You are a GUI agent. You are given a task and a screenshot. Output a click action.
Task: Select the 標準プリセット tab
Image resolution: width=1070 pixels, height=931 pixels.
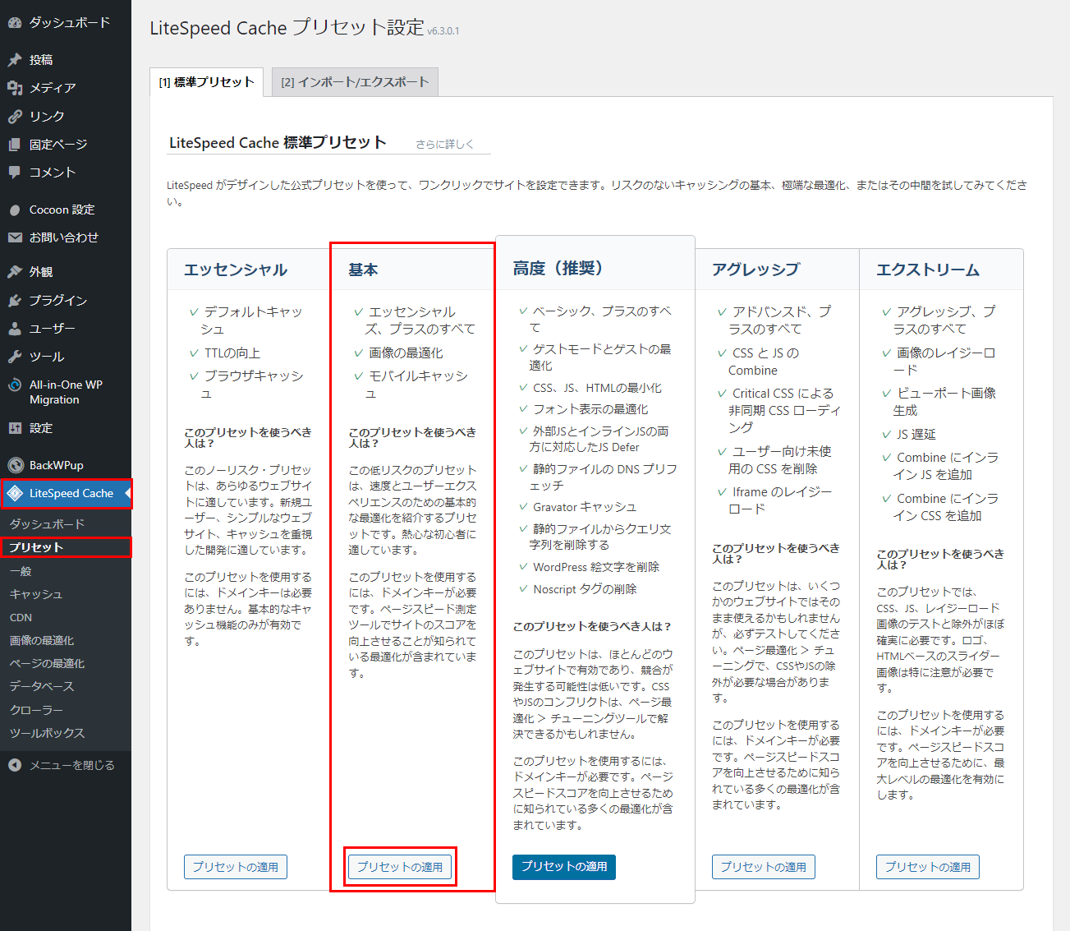pyautogui.click(x=206, y=82)
